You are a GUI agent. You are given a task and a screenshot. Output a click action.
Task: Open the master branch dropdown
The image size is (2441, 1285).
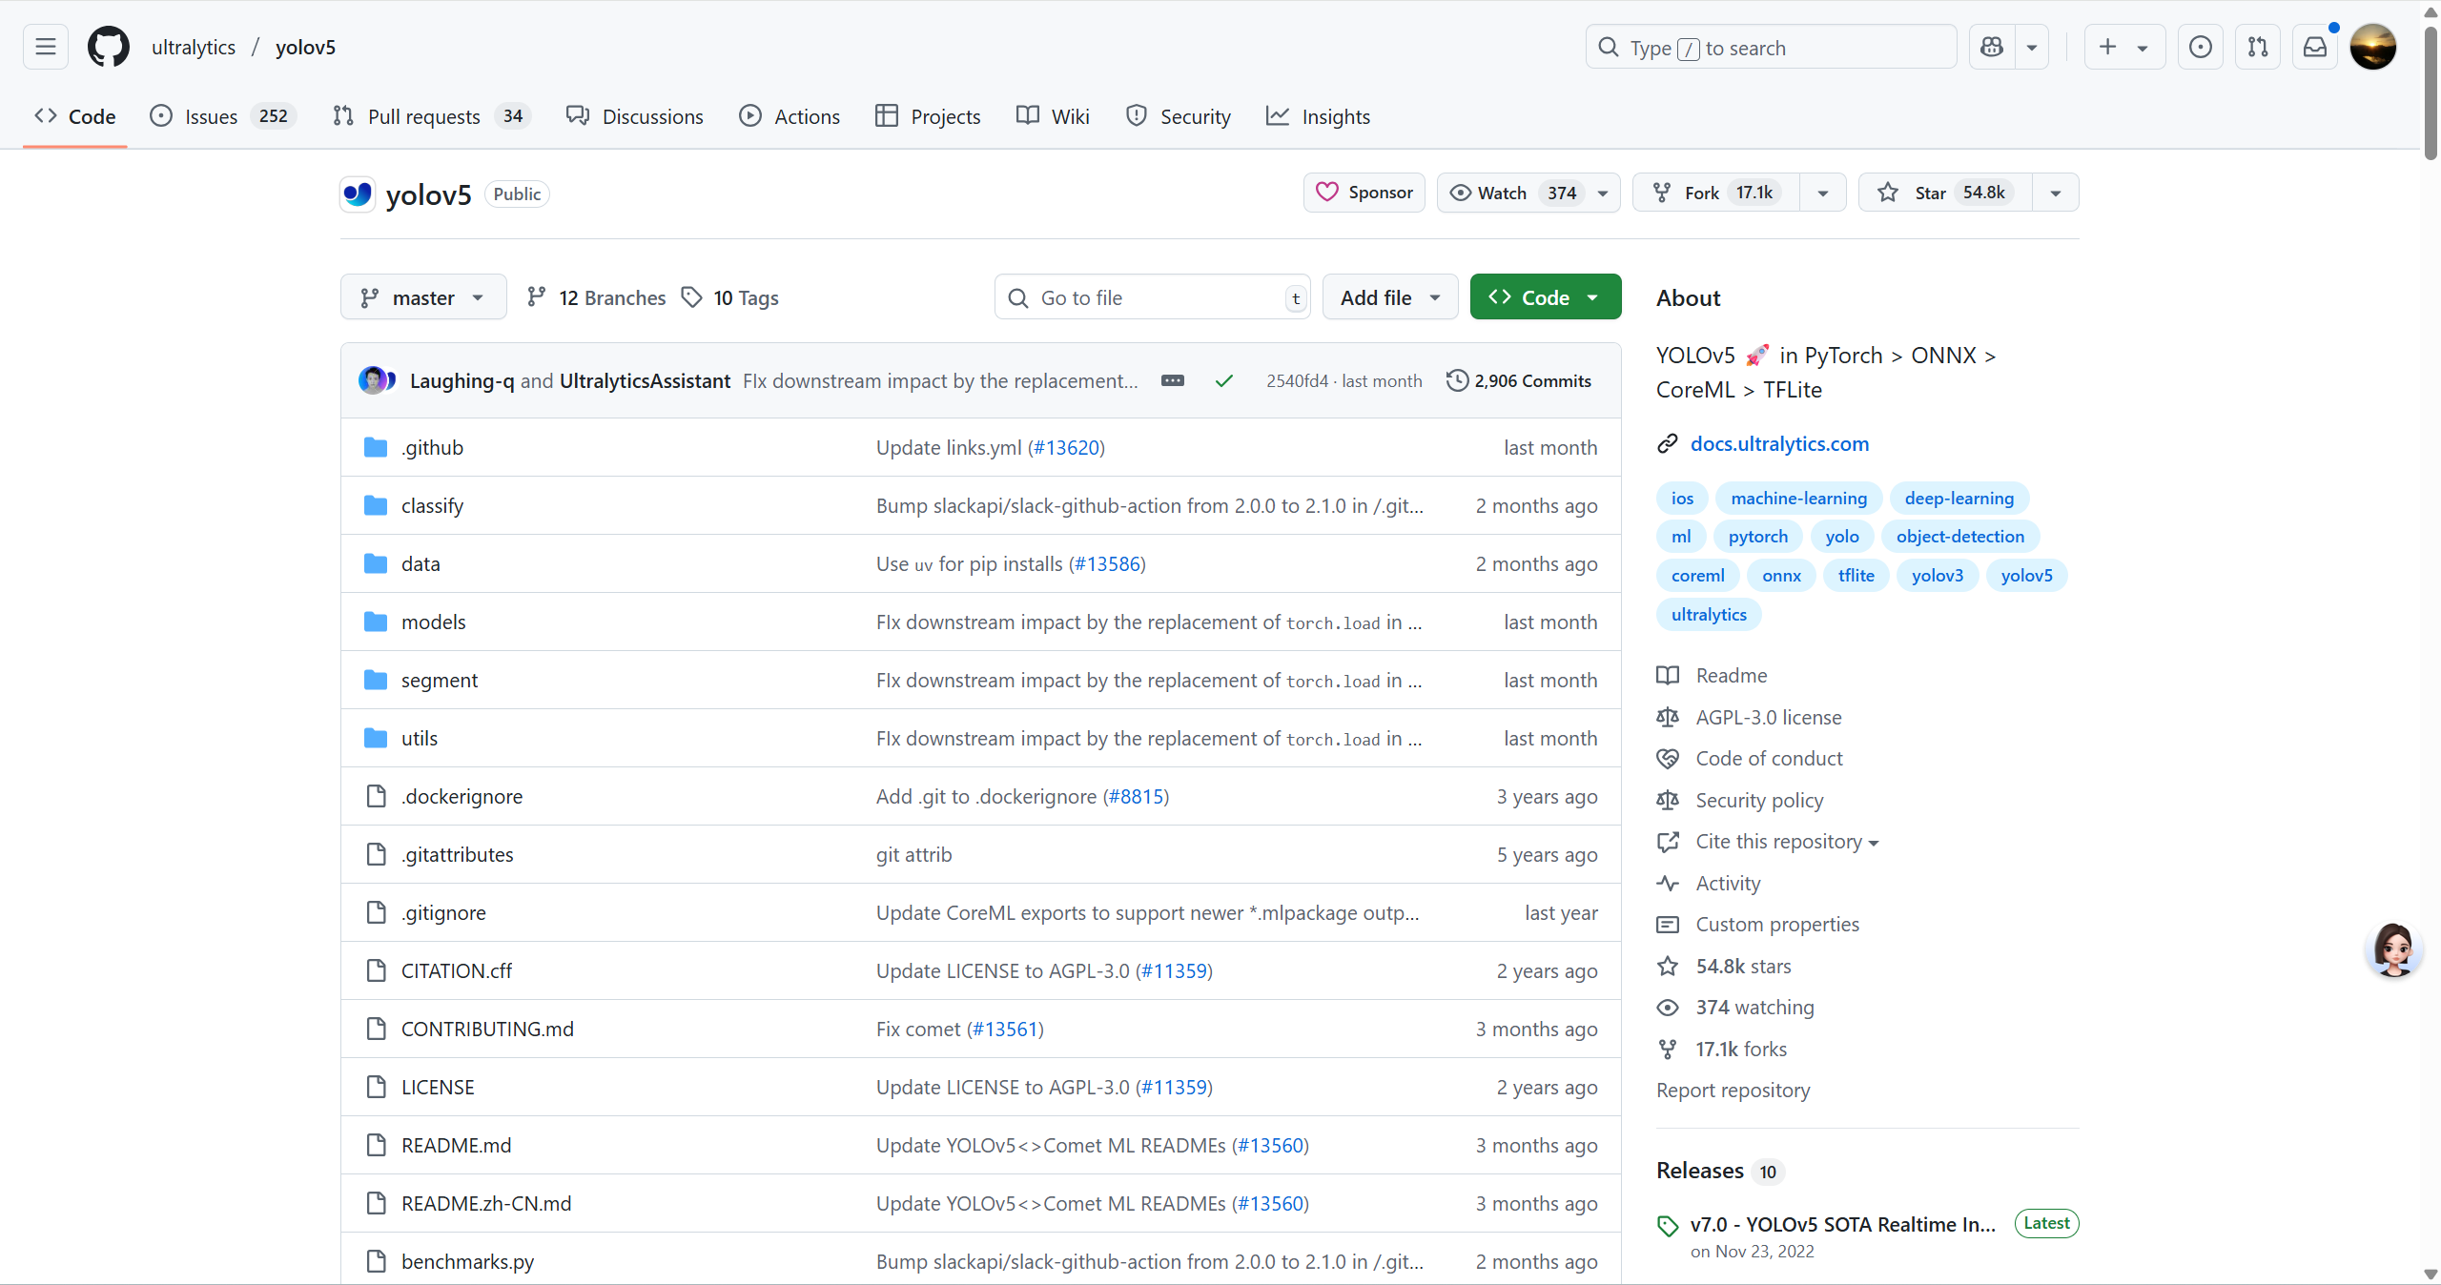point(422,297)
